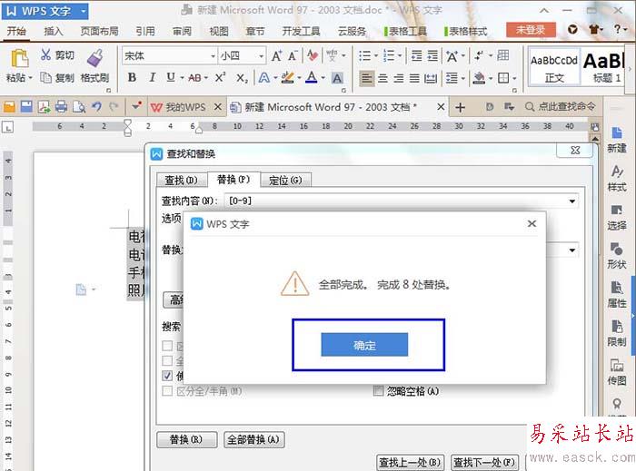Viewport: 636px width, 471px height.
Task: Switch to 定位(G) tab in dialog
Action: tap(285, 180)
